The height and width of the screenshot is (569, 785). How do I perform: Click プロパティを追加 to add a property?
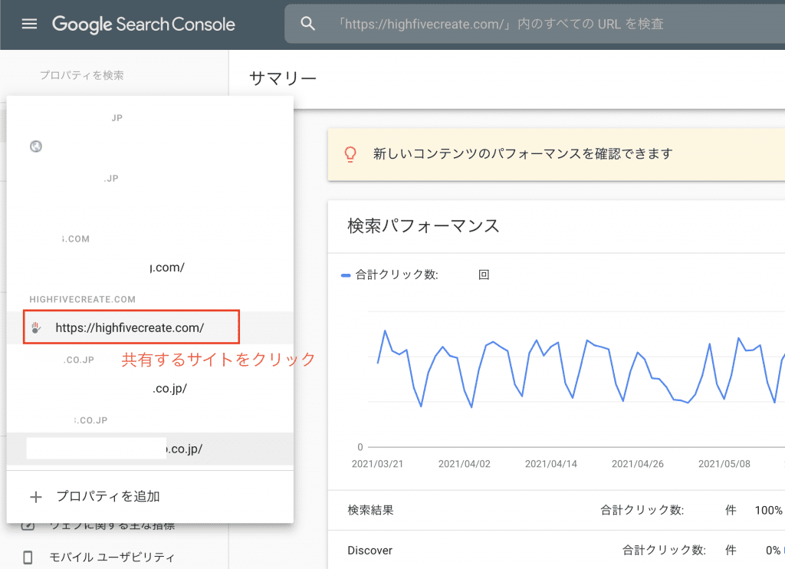(x=150, y=496)
